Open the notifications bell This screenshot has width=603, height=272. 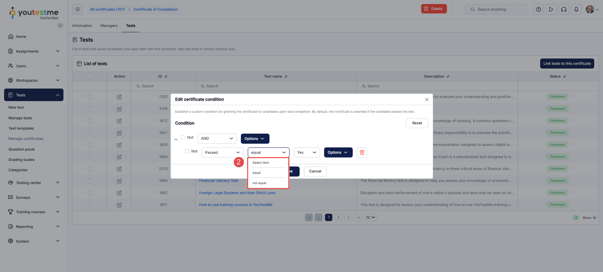tap(576, 9)
